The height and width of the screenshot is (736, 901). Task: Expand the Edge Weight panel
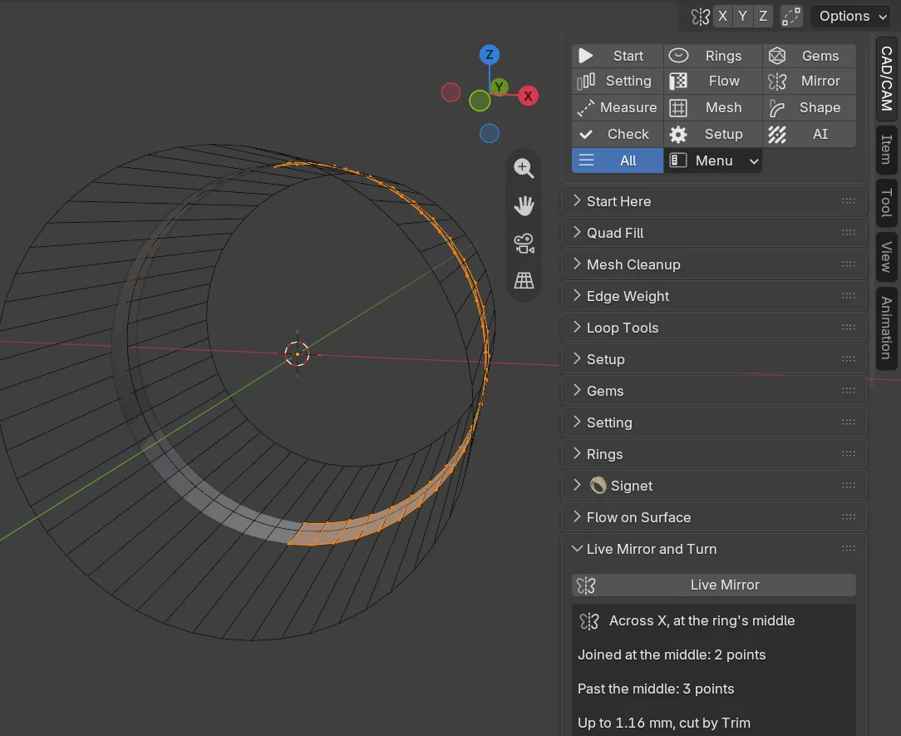tap(713, 296)
